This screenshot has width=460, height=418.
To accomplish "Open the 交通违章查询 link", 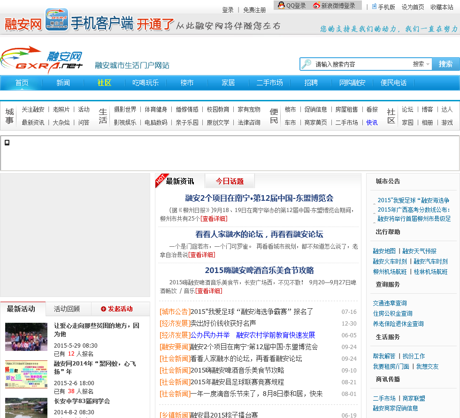I will click(390, 303).
